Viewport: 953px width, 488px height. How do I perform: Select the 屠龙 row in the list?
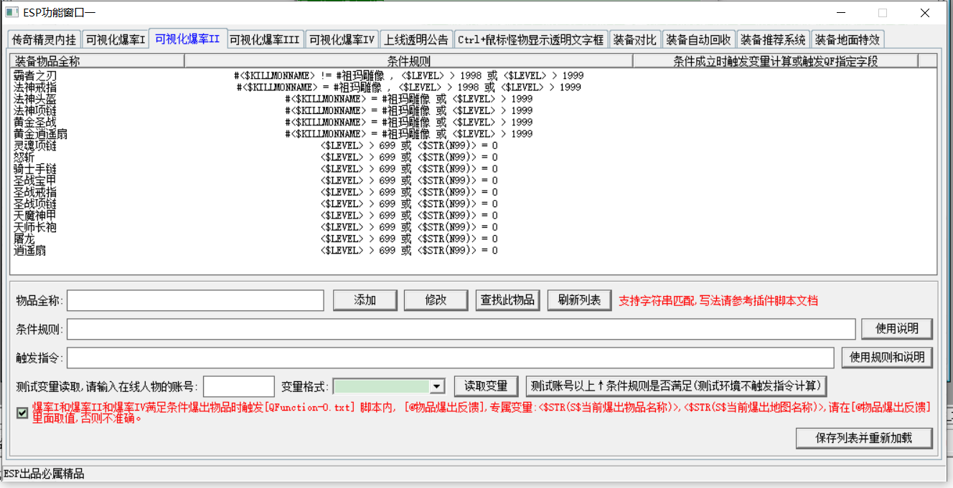click(24, 239)
